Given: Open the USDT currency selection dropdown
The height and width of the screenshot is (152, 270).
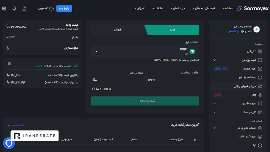Looking at the screenshot, I should [145, 51].
